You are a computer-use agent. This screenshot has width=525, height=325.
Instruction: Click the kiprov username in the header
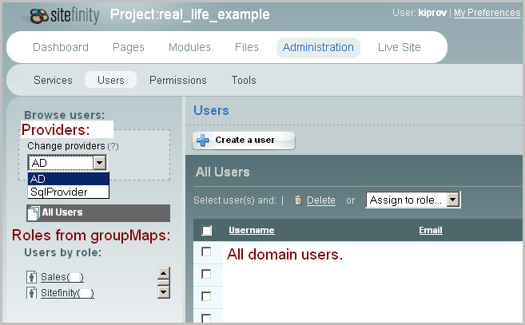coord(432,13)
